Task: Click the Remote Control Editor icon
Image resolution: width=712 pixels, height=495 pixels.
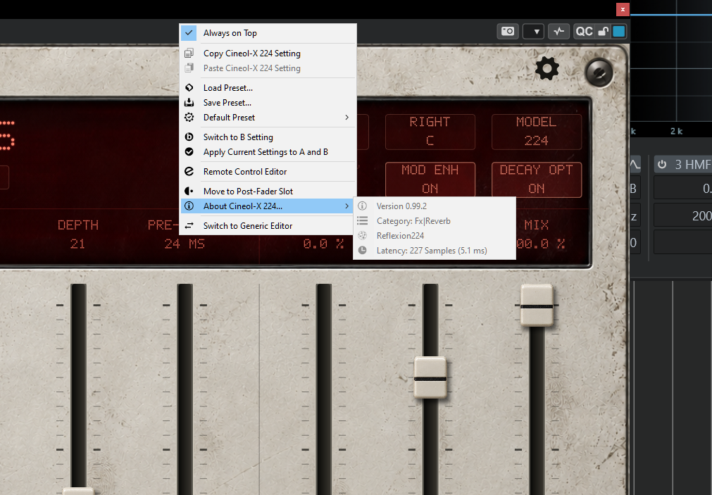Action: tap(189, 172)
